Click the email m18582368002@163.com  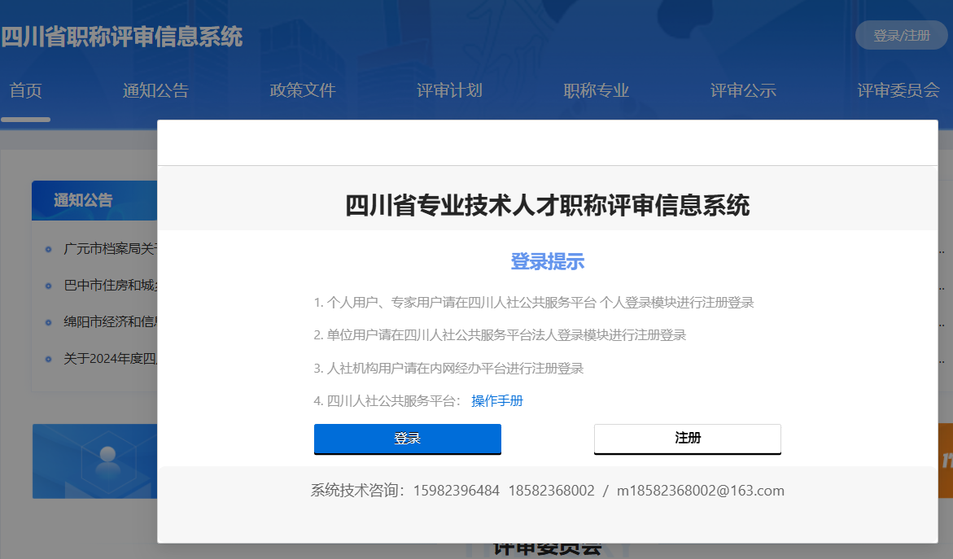click(x=700, y=491)
